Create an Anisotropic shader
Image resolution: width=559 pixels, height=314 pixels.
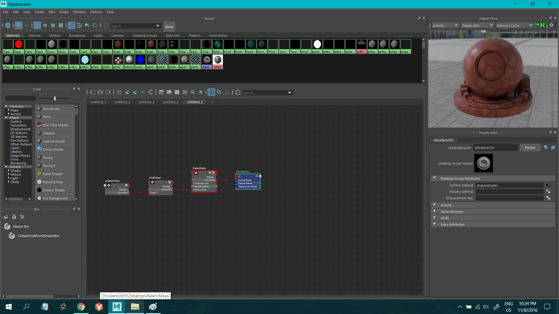[x=55, y=109]
